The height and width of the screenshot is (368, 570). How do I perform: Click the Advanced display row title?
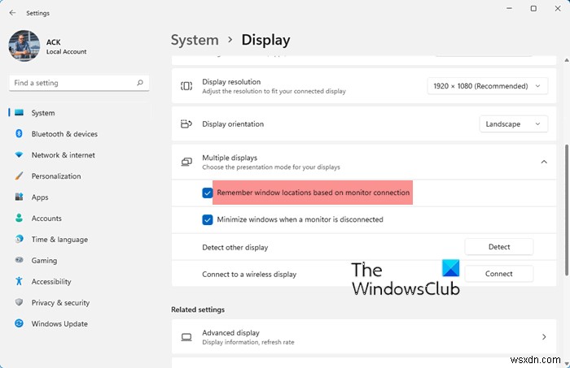(230, 332)
